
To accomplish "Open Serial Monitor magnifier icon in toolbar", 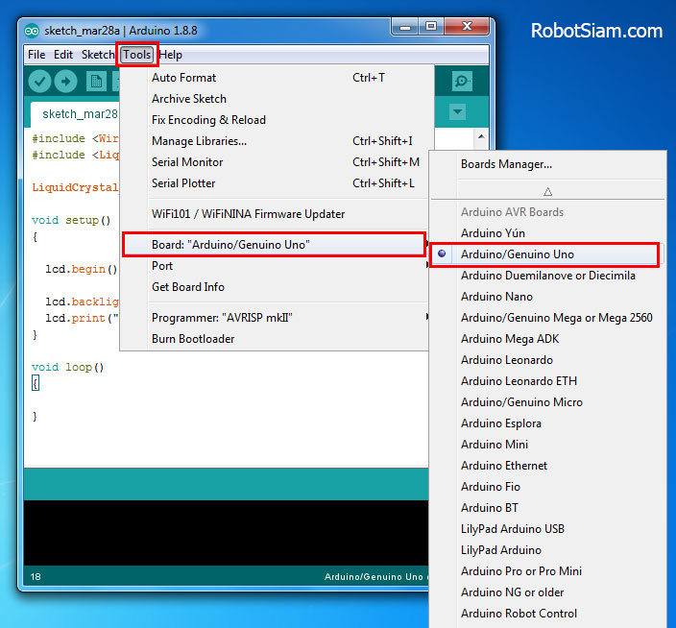I will (462, 81).
